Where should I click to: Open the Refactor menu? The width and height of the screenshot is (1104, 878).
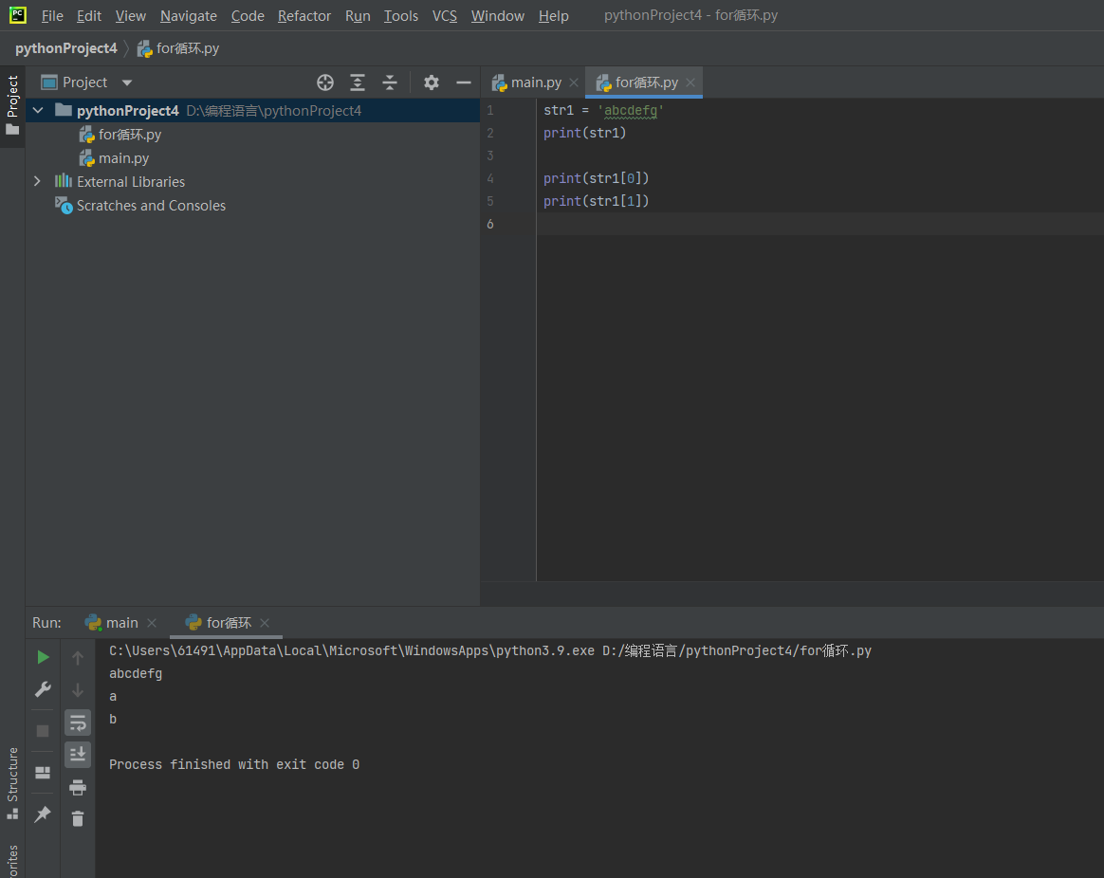click(x=304, y=15)
